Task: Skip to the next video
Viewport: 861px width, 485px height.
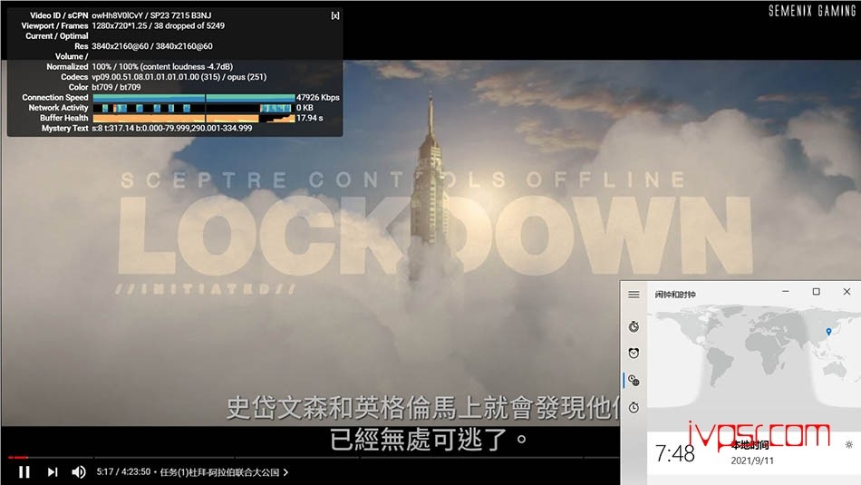Action: point(53,472)
